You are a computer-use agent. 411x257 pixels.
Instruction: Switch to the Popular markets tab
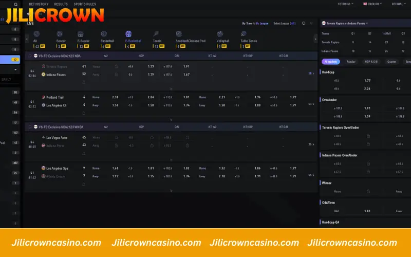point(351,61)
